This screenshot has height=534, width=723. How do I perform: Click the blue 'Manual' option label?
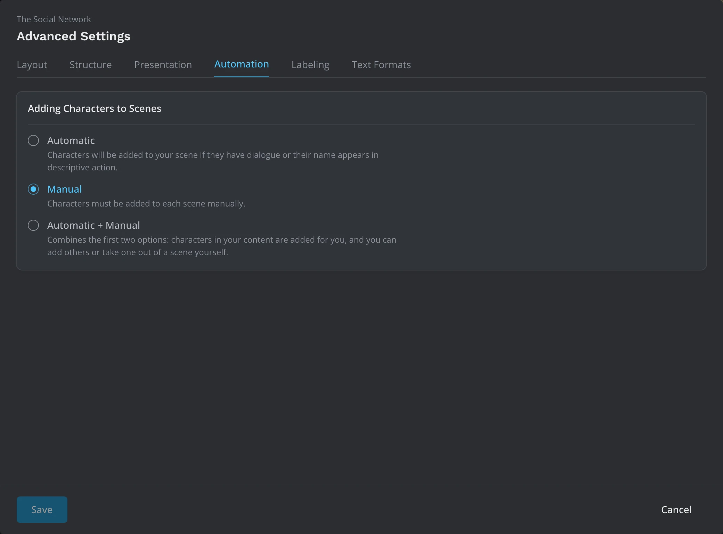point(65,189)
